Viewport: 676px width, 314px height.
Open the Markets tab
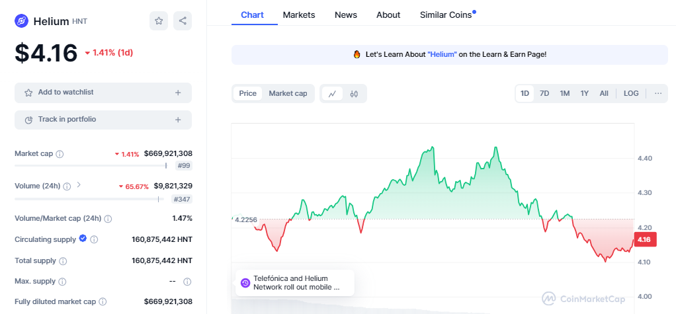click(x=299, y=15)
